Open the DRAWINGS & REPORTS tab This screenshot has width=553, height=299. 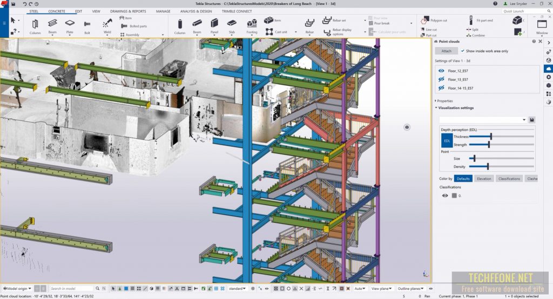(x=128, y=11)
